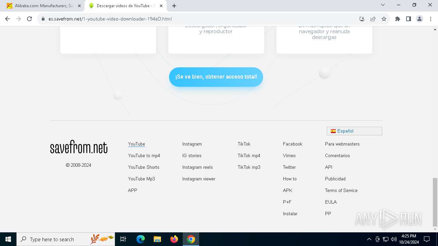The image size is (438, 246).
Task: Open Chrome extensions puzzle icon
Action: click(397, 19)
